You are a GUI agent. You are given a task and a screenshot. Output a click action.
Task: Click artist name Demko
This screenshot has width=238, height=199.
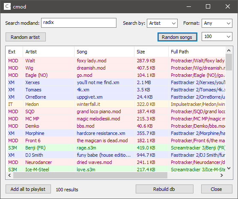32,126
